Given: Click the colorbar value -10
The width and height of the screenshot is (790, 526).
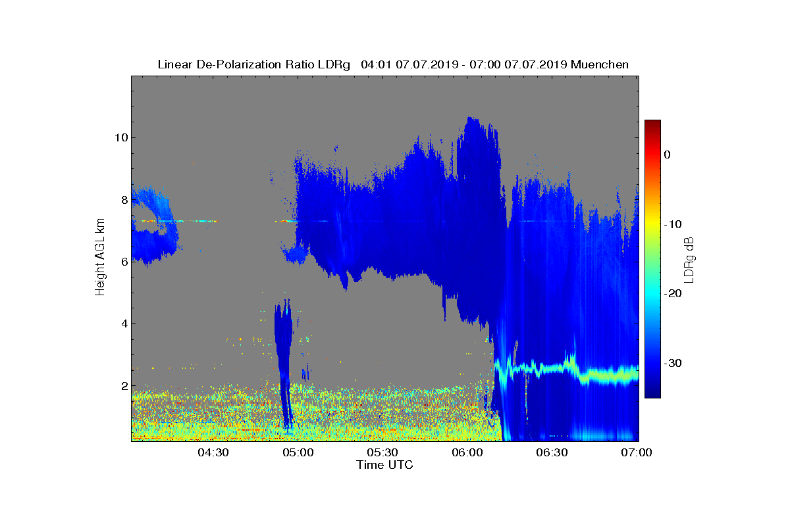Looking at the screenshot, I should 672,224.
